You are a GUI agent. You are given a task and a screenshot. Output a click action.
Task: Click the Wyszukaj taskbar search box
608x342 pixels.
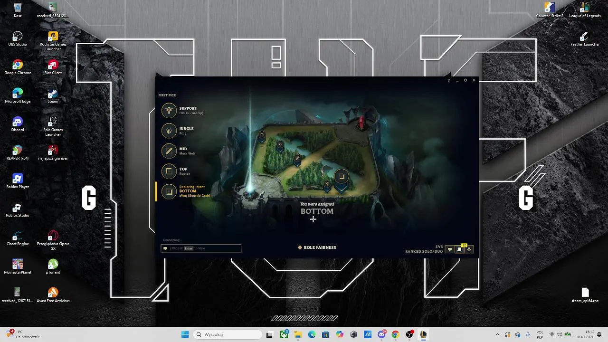(x=228, y=334)
